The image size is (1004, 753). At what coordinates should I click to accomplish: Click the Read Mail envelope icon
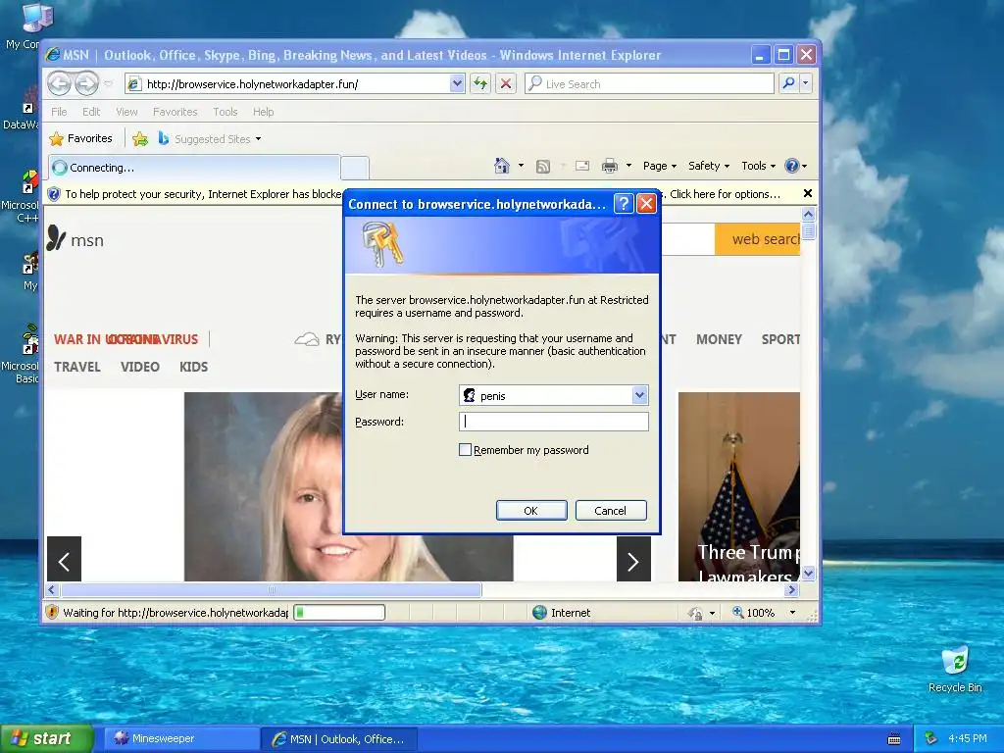[x=582, y=166]
